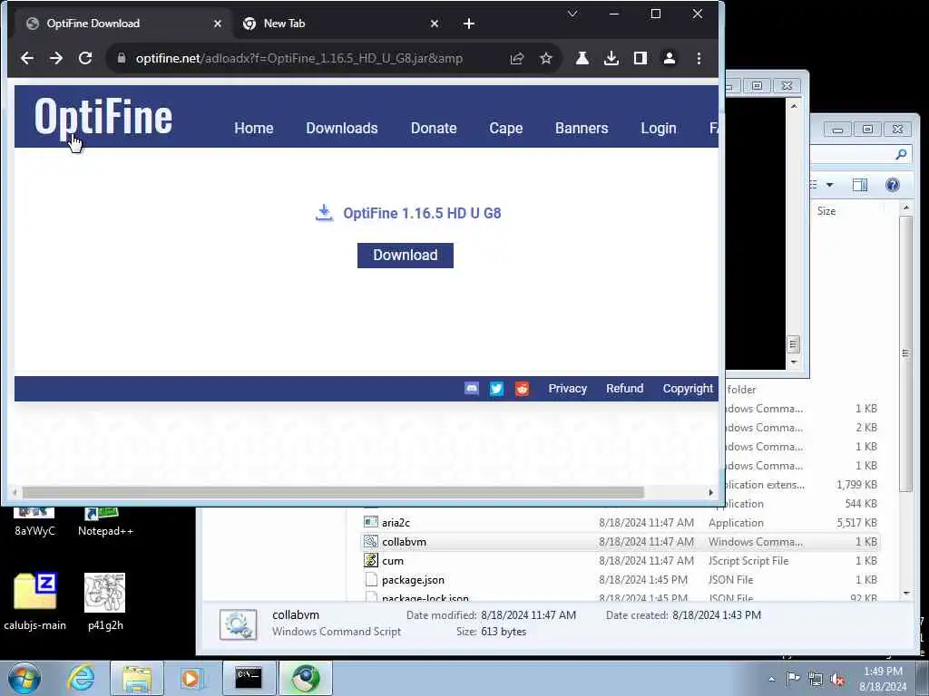Image resolution: width=929 pixels, height=696 pixels.
Task: Go back with the browser back arrow
Action: [27, 58]
